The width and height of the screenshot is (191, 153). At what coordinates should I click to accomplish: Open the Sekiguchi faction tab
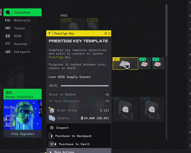22,52
